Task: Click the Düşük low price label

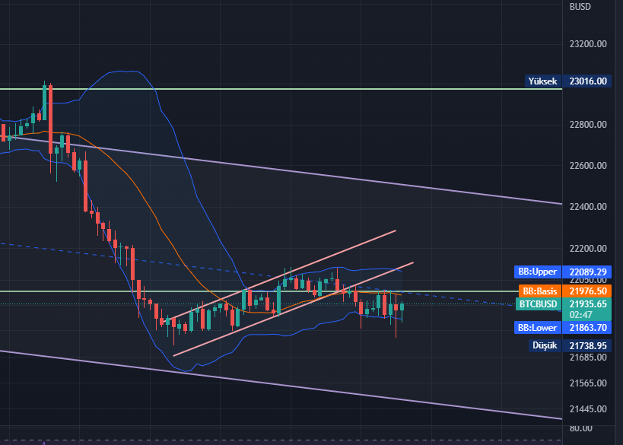Action: pyautogui.click(x=543, y=345)
